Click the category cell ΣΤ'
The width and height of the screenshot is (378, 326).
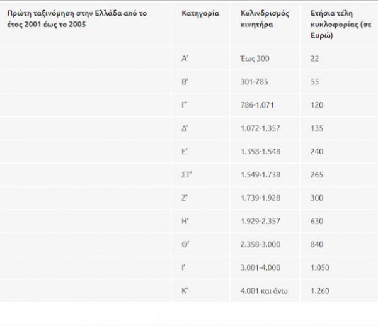tap(186, 175)
